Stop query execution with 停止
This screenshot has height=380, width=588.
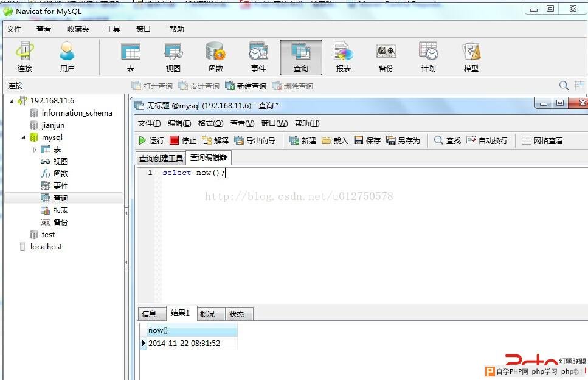click(x=183, y=140)
